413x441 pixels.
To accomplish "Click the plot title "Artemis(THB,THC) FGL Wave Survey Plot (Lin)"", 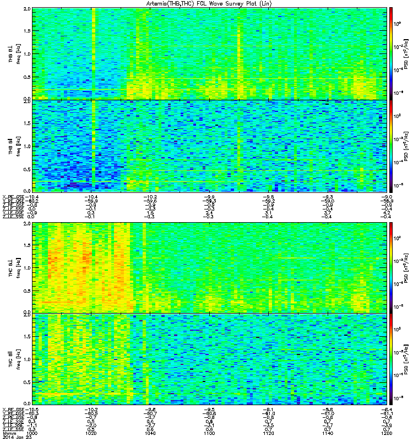I will [209, 4].
